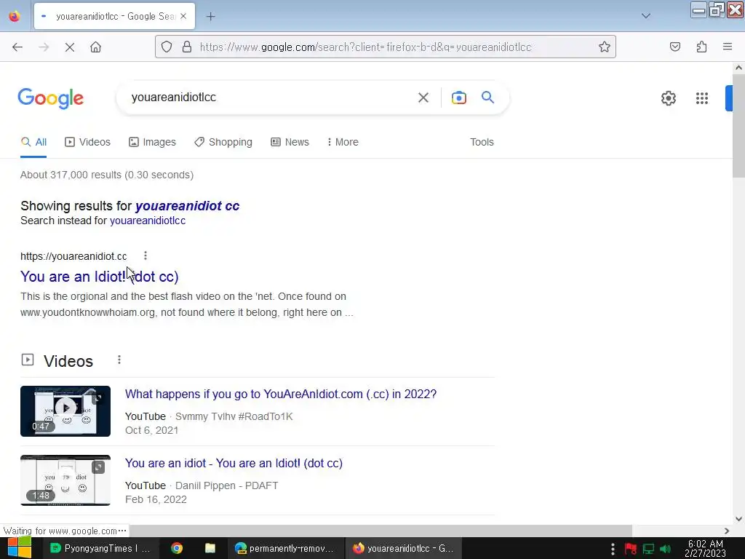This screenshot has height=559, width=745.
Task: Select Firefox youareanidiotlcc taskbar button
Action: pyautogui.click(x=403, y=548)
